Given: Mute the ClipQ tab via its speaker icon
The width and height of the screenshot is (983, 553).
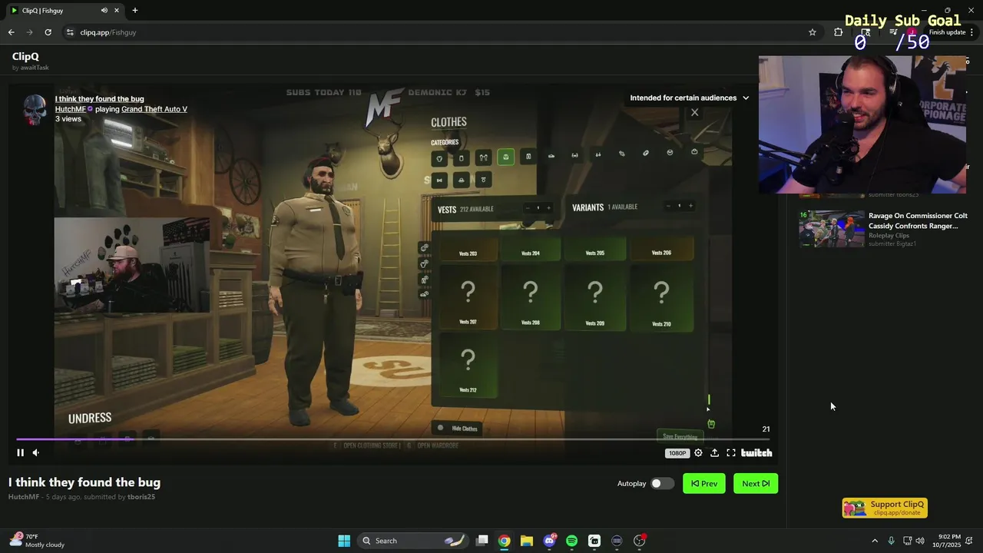Looking at the screenshot, I should tap(104, 10).
